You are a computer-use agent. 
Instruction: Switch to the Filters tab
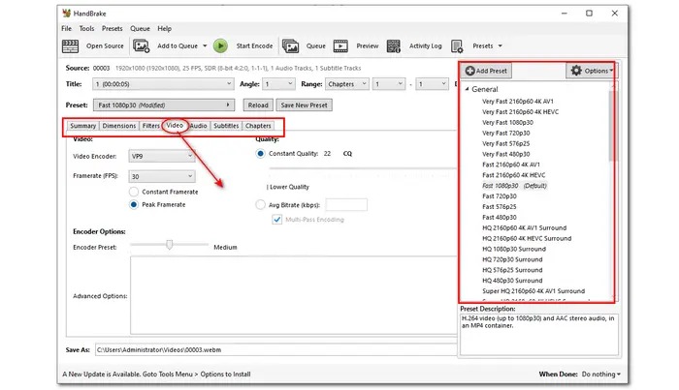150,126
